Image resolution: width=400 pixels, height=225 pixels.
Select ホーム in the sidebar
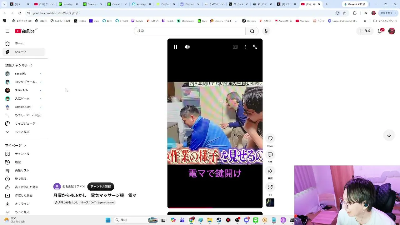pos(24,43)
